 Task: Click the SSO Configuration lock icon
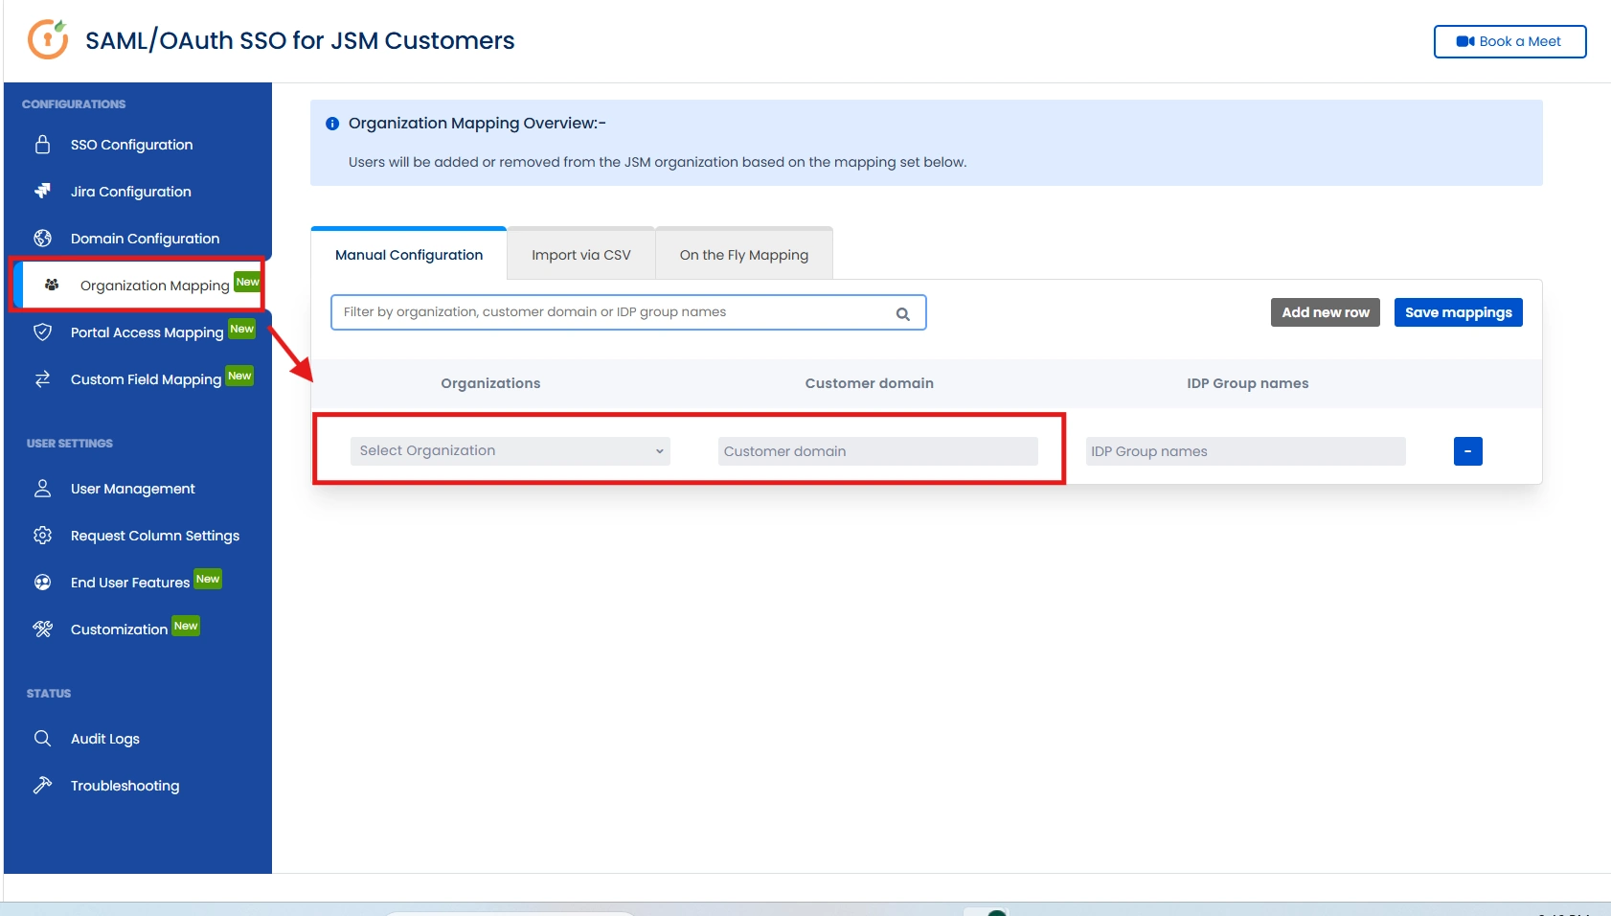[x=42, y=145]
